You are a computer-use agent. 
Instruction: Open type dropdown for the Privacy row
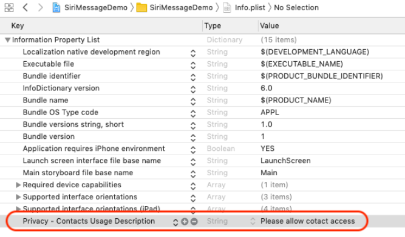[253, 221]
